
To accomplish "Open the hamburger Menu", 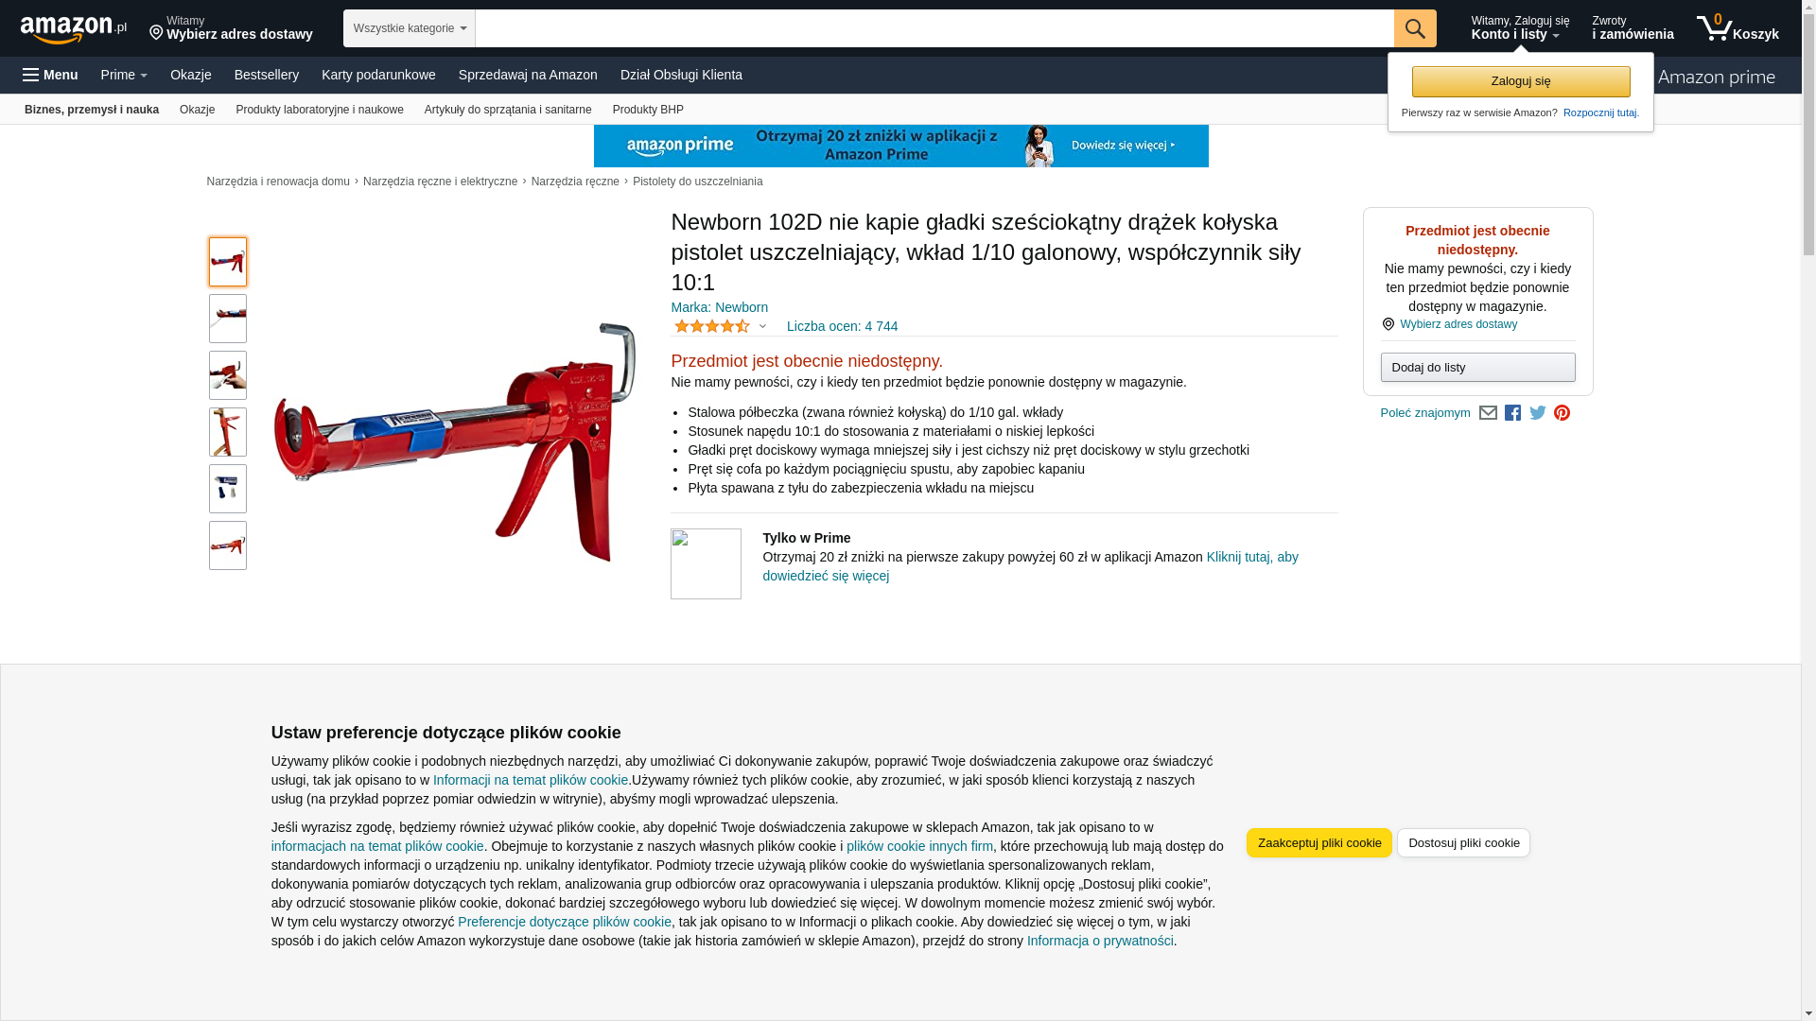I will click(x=50, y=75).
